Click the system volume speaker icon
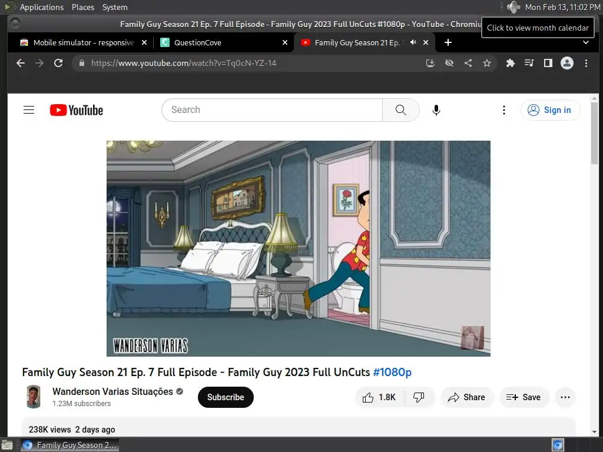This screenshot has height=452, width=603. coord(513,7)
